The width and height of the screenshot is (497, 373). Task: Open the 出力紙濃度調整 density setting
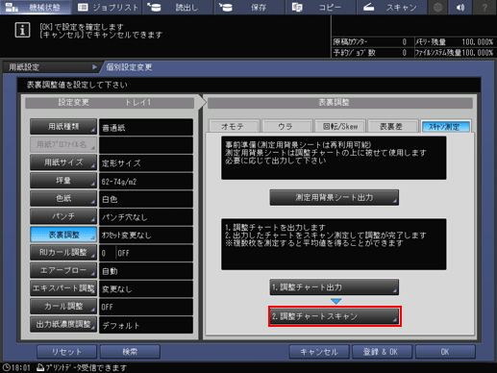click(x=63, y=324)
